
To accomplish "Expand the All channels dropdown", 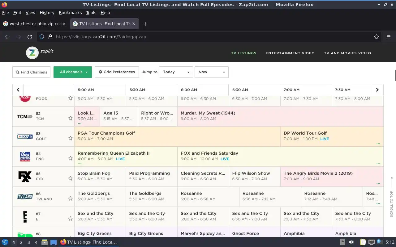I will tap(73, 72).
